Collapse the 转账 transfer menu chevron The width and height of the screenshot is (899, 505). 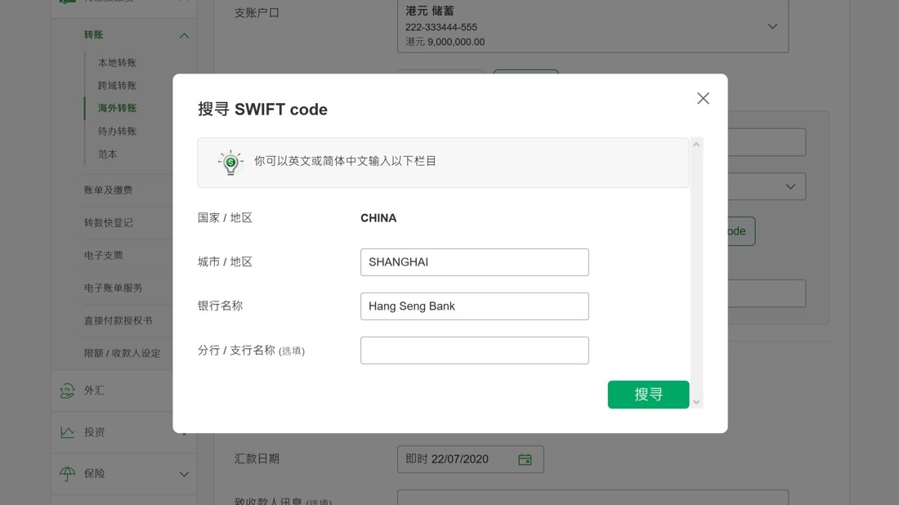(184, 35)
